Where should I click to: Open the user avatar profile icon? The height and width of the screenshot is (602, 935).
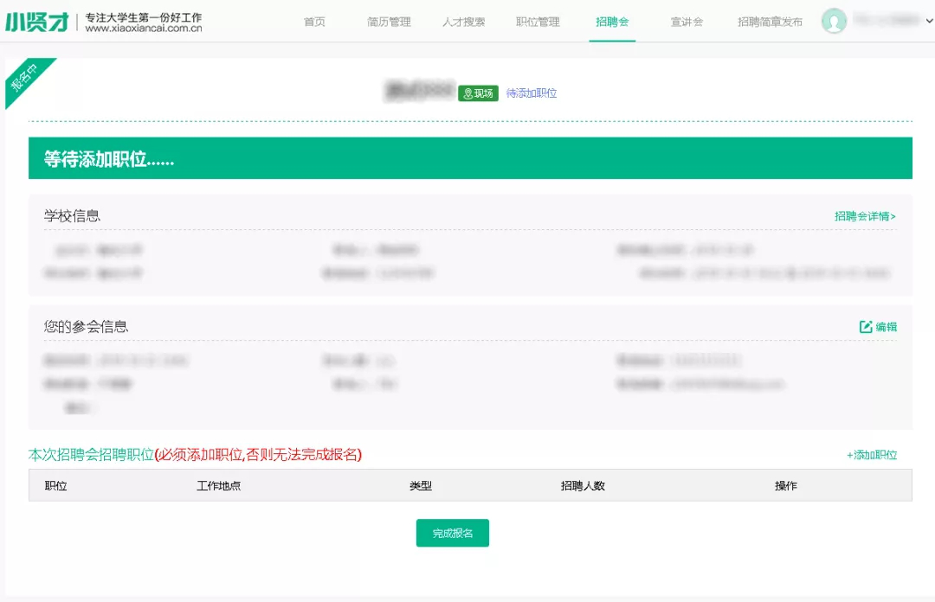click(834, 22)
